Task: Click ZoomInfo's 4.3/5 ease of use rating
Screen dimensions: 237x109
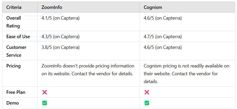Action: coord(60,37)
